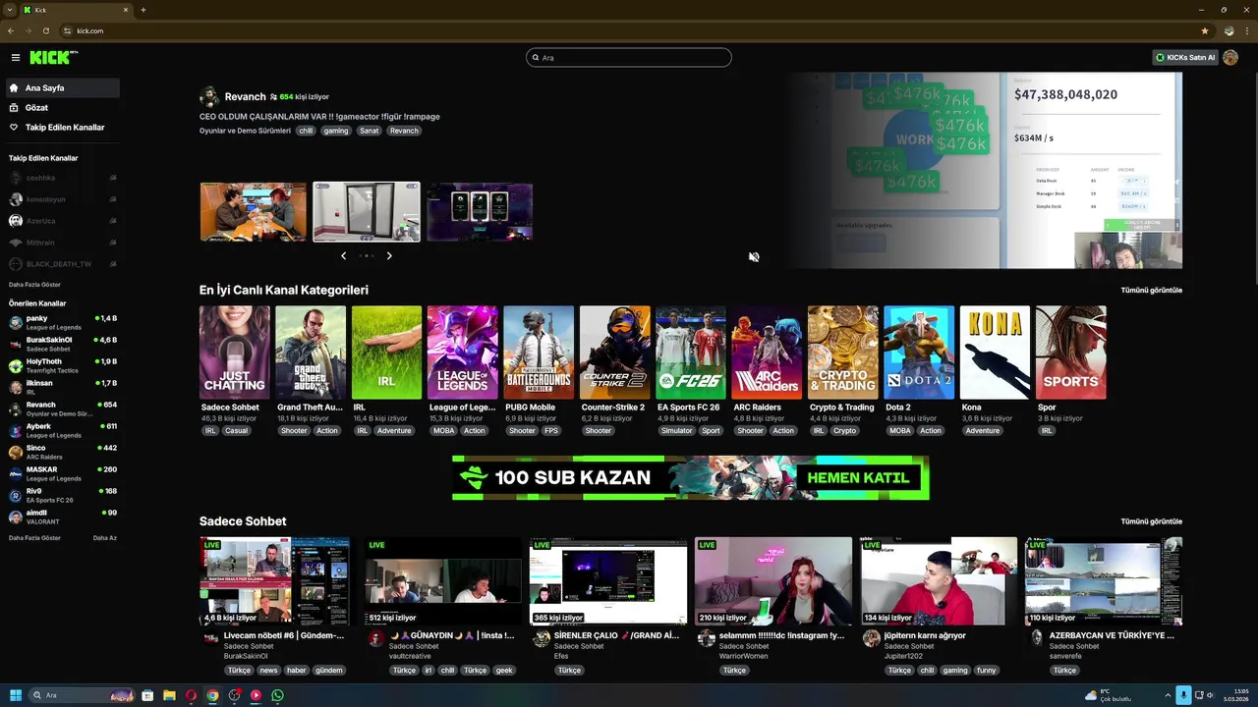This screenshot has height=707, width=1258.
Task: Open Dota 2 category card
Action: tap(919, 353)
